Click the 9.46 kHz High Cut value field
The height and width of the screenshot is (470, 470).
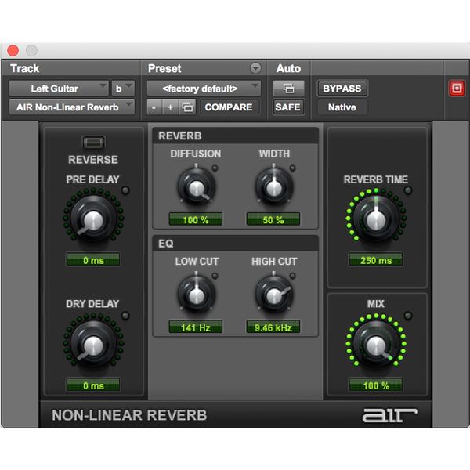273,327
